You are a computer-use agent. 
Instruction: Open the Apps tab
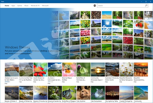[x=13, y=5]
